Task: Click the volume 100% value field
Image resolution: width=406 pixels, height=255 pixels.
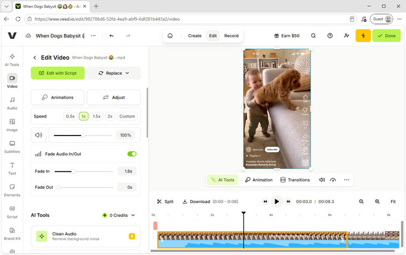Action: [125, 135]
